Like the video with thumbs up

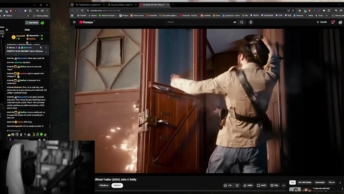pos(228,185)
